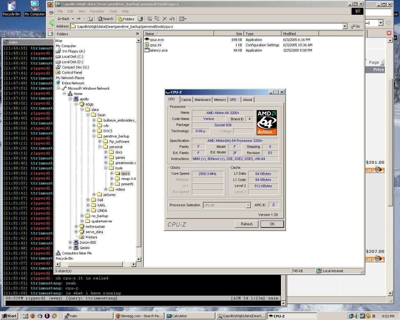Expand the prime95 folder node
This screenshot has width=400, height=320.
112,184
